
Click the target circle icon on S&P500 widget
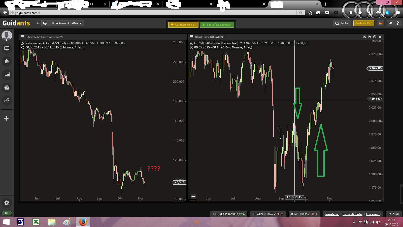tap(375, 37)
